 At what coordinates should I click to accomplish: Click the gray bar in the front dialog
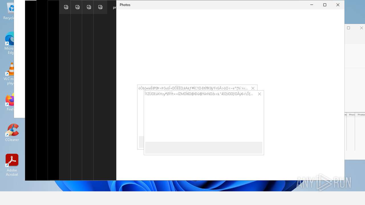[x=204, y=148]
